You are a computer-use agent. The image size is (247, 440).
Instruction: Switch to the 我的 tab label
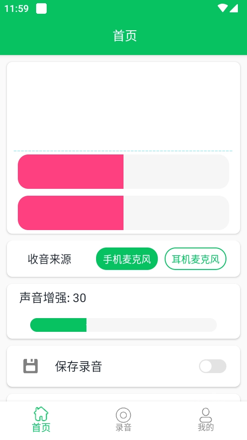click(x=205, y=427)
